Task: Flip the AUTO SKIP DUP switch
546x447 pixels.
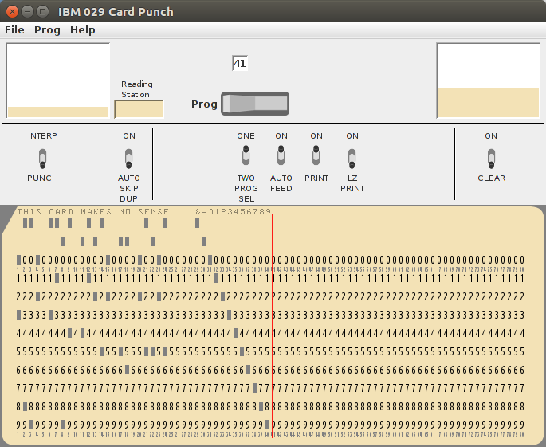Action: click(x=128, y=157)
